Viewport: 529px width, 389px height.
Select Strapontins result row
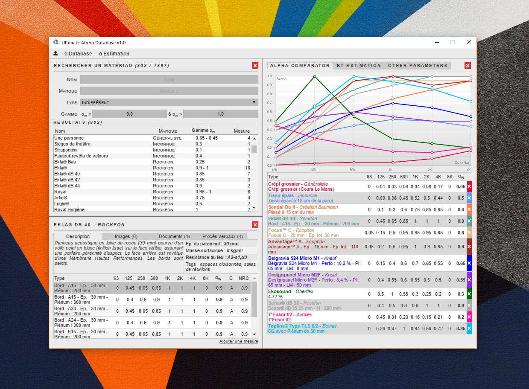[x=152, y=150]
